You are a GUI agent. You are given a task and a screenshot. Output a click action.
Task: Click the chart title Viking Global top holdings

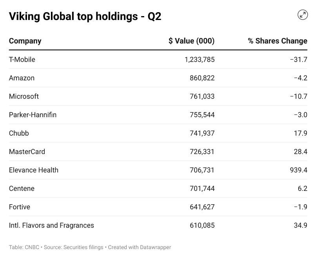(x=85, y=16)
